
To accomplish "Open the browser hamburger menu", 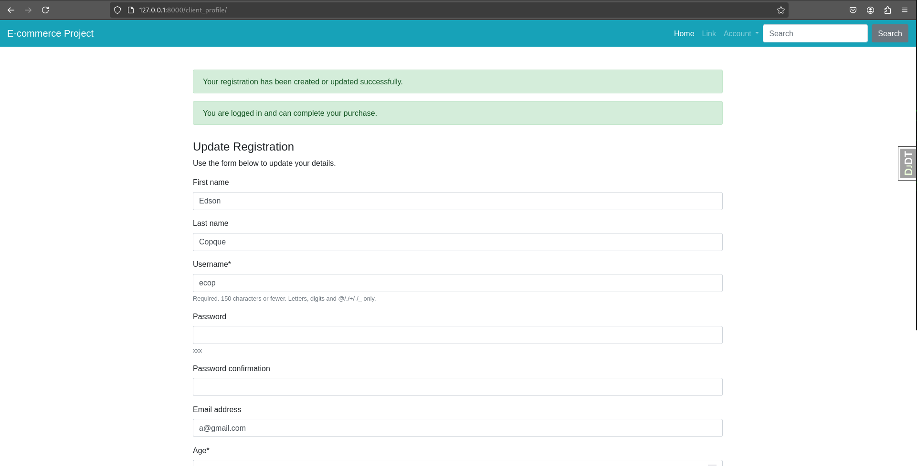I will pos(905,10).
